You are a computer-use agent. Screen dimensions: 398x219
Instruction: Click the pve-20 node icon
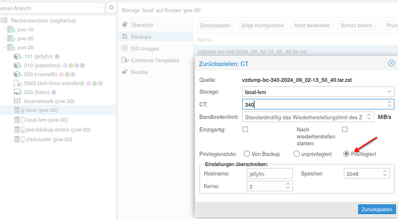point(11,39)
